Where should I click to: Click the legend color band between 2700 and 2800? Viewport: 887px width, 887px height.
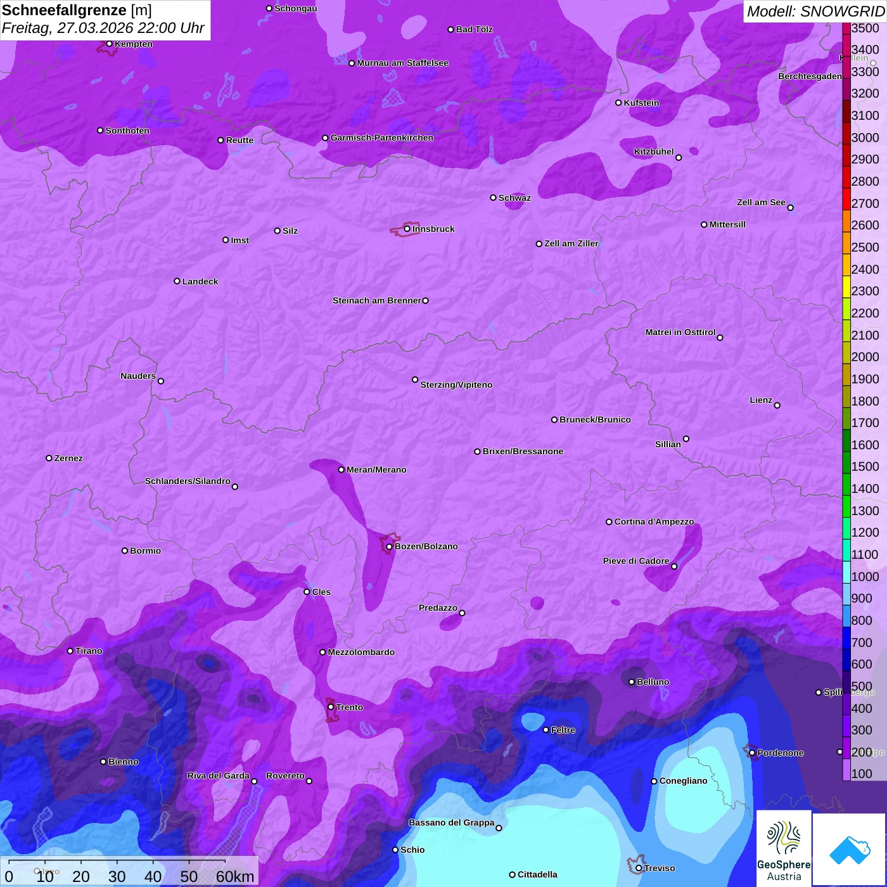click(x=846, y=198)
